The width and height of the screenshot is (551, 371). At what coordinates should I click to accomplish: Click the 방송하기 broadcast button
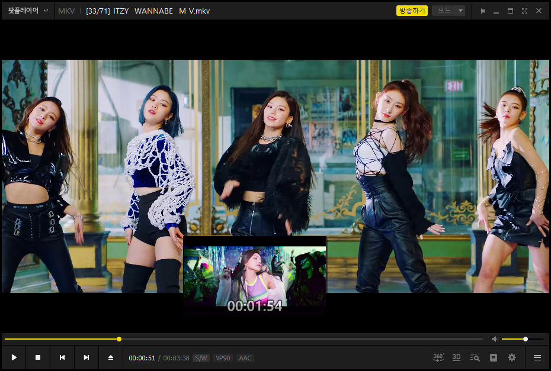click(412, 11)
